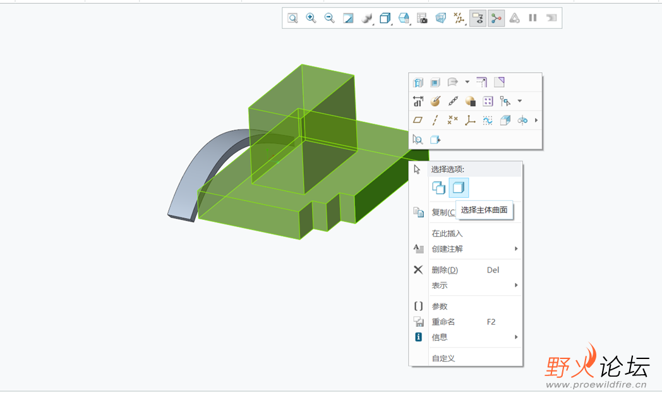Open the 信息 menu entry
This screenshot has width=662, height=395.
coord(440,337)
